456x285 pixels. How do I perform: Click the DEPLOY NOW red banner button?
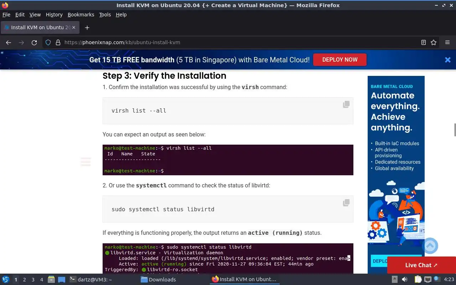(340, 59)
